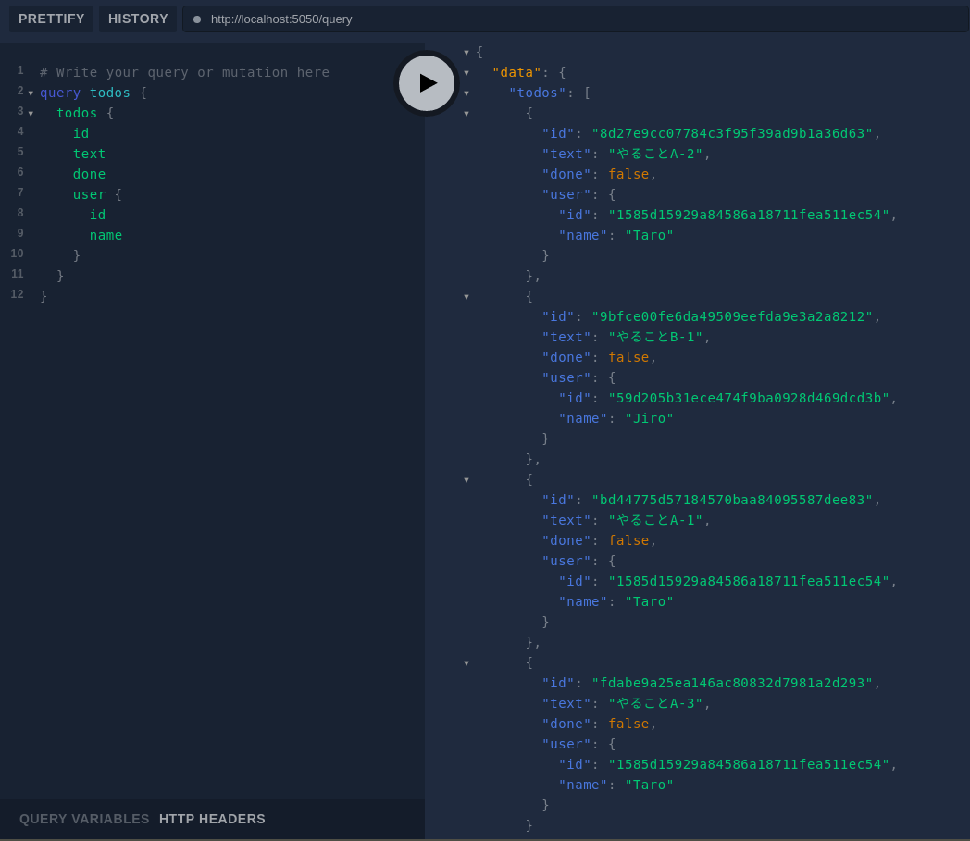Viewport: 970px width, 841px height.
Task: Click the PRETTIFY button
Action: point(51,19)
